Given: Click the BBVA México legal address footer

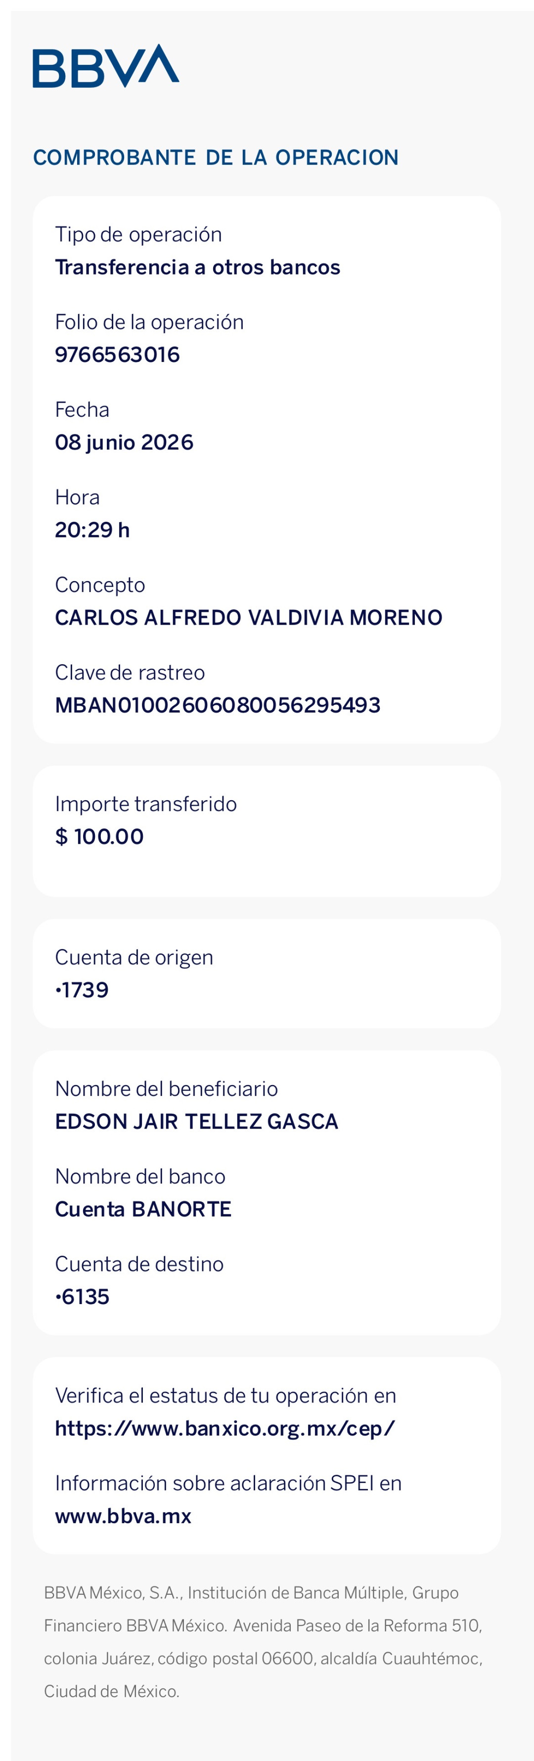Looking at the screenshot, I should [263, 1641].
